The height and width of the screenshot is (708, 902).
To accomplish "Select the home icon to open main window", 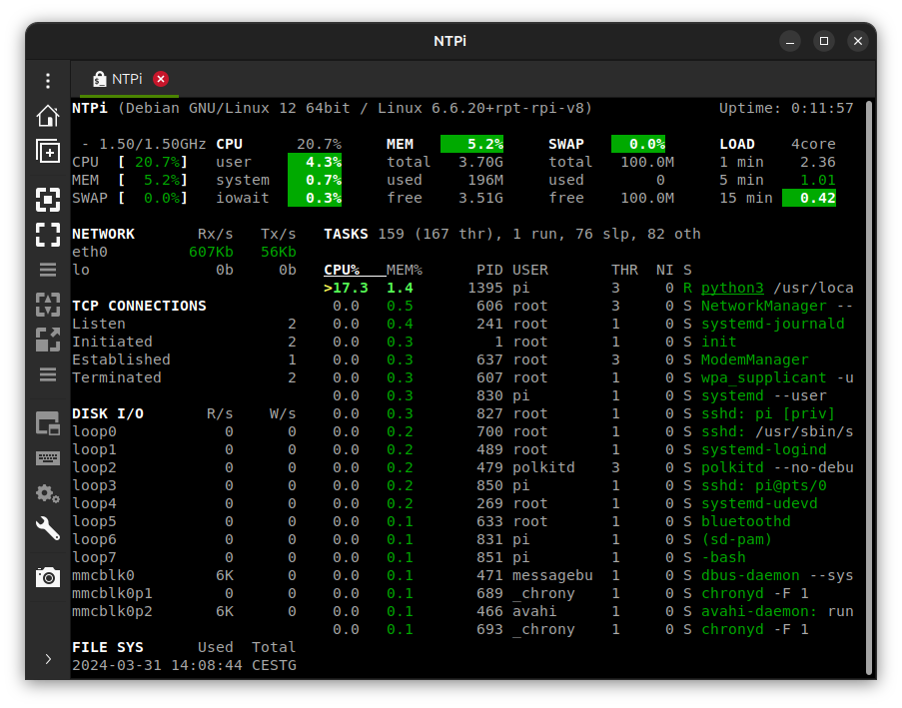I will (47, 117).
